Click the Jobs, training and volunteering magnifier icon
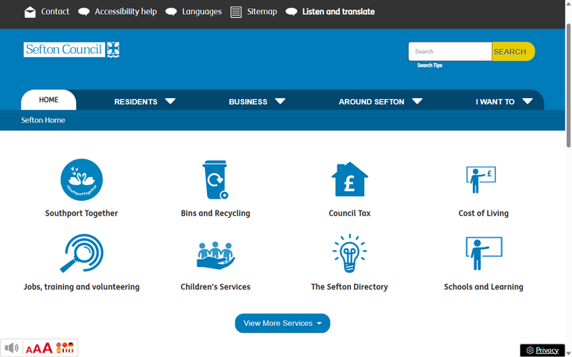Screen dimensions: 572x357 pyautogui.click(x=81, y=254)
